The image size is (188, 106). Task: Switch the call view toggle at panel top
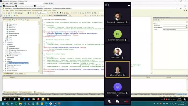107,5
